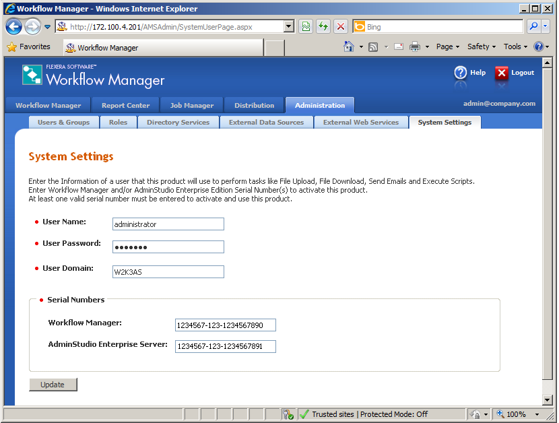This screenshot has width=559, height=423.
Task: Switch to the Job Manager tab
Action: [192, 106]
